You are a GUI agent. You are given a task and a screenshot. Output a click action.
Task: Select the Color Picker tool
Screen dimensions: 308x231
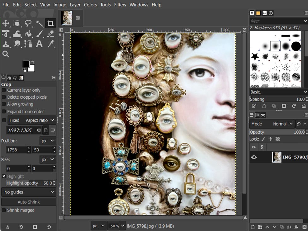click(51, 44)
